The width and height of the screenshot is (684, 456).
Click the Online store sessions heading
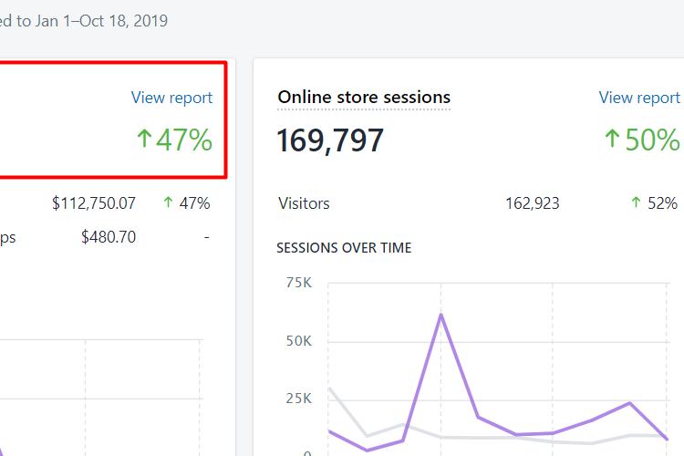(x=364, y=97)
